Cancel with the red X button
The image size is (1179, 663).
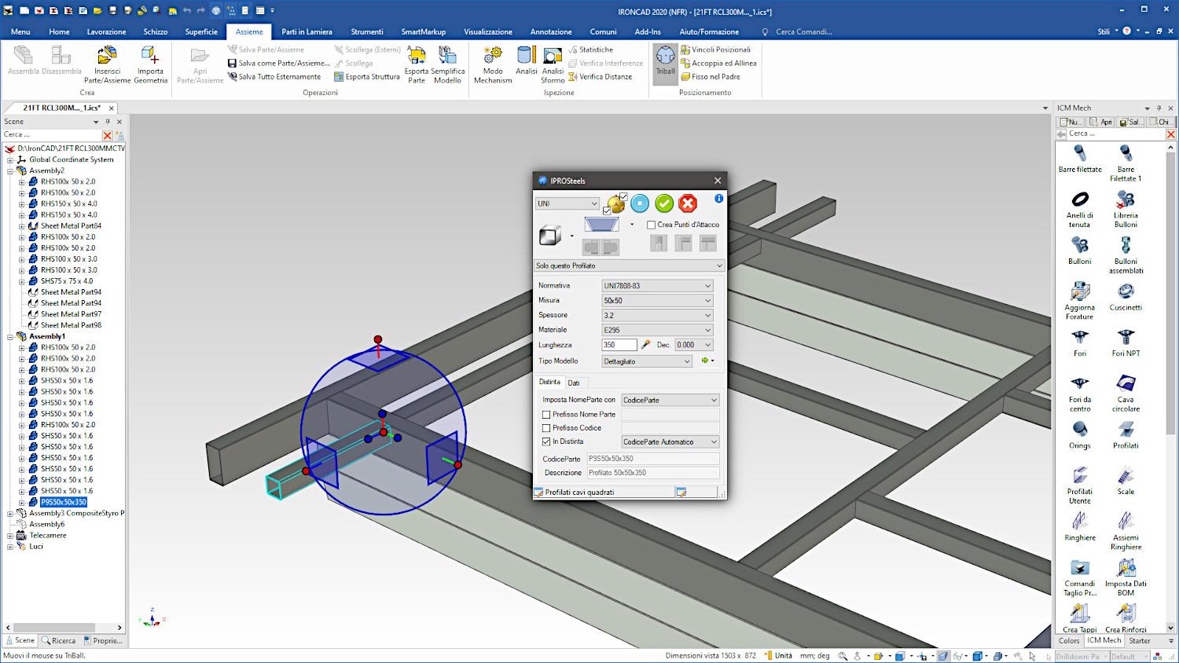[x=688, y=204]
